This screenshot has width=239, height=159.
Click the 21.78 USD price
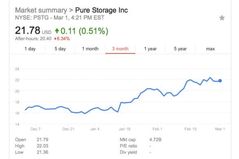tap(33, 31)
